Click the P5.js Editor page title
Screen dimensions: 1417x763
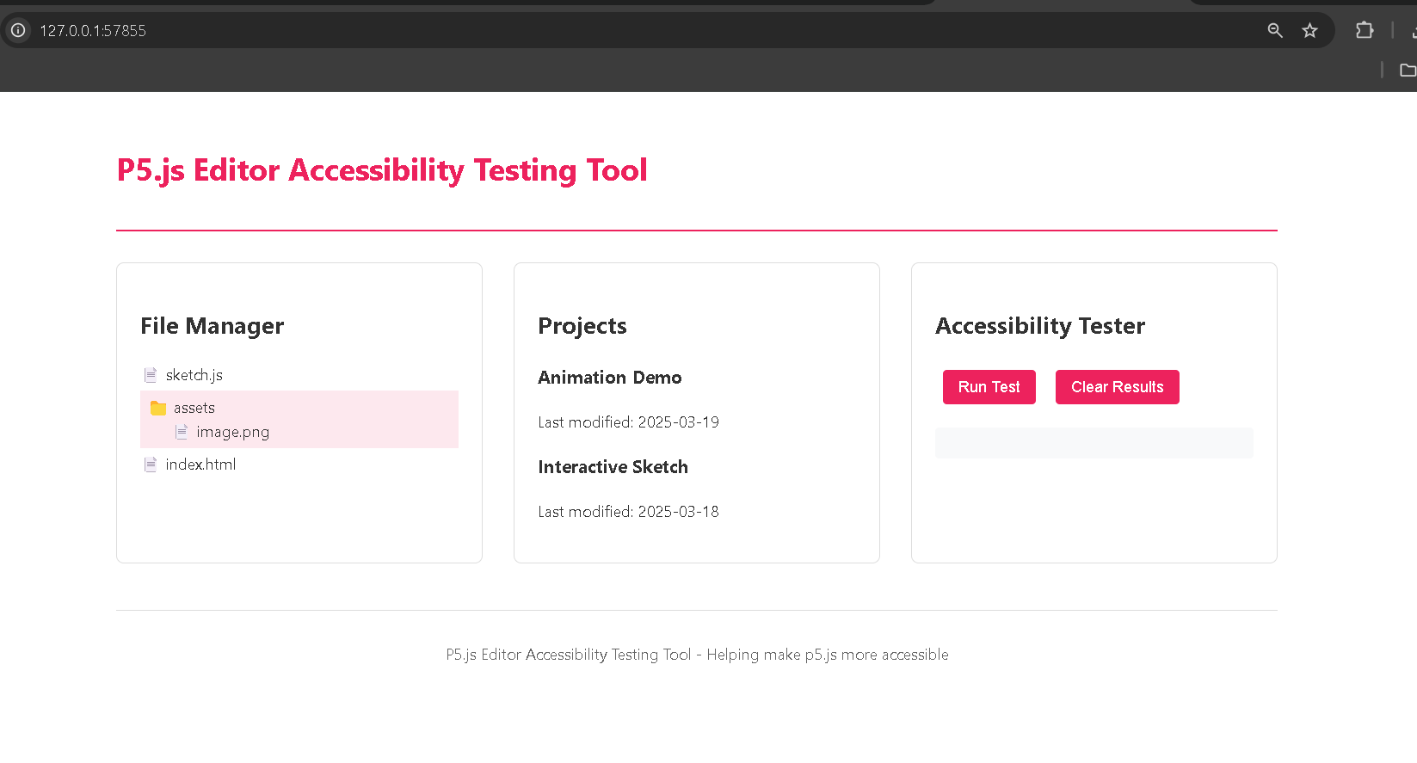pyautogui.click(x=382, y=170)
